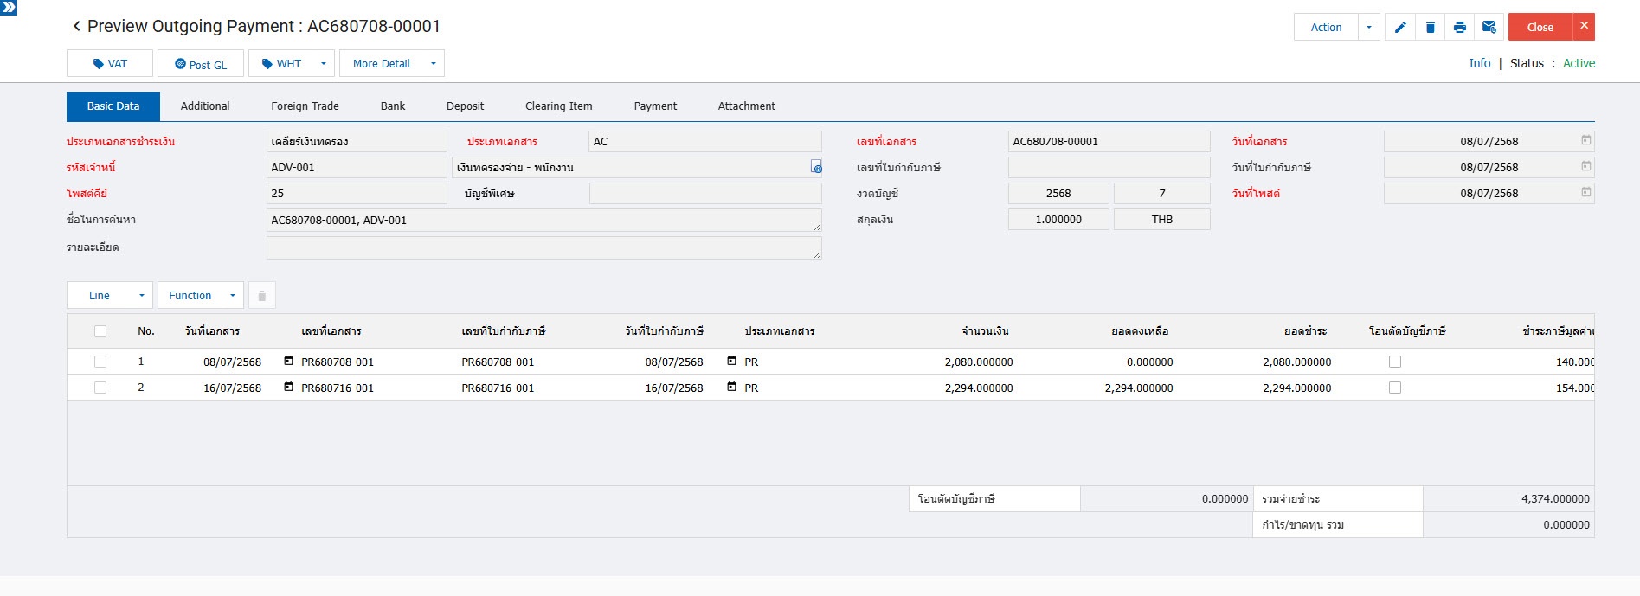
Task: Click the send email envelope icon
Action: click(x=1489, y=27)
